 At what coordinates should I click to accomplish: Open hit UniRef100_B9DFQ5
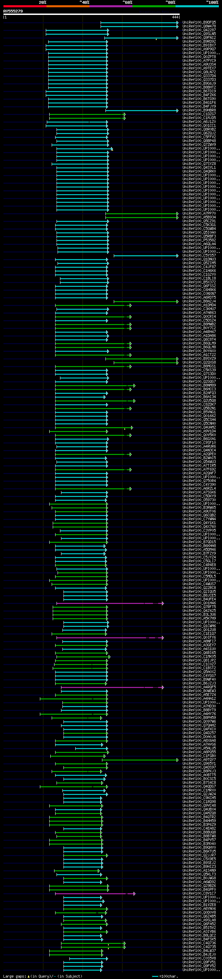tap(199, 23)
